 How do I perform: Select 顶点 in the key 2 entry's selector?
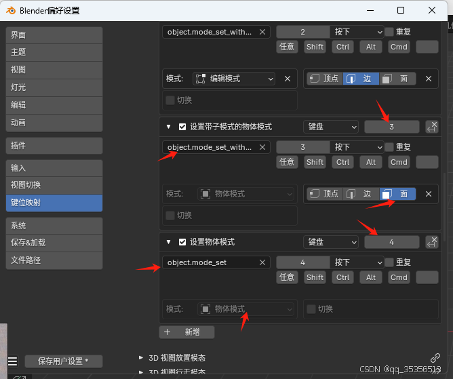pos(325,79)
